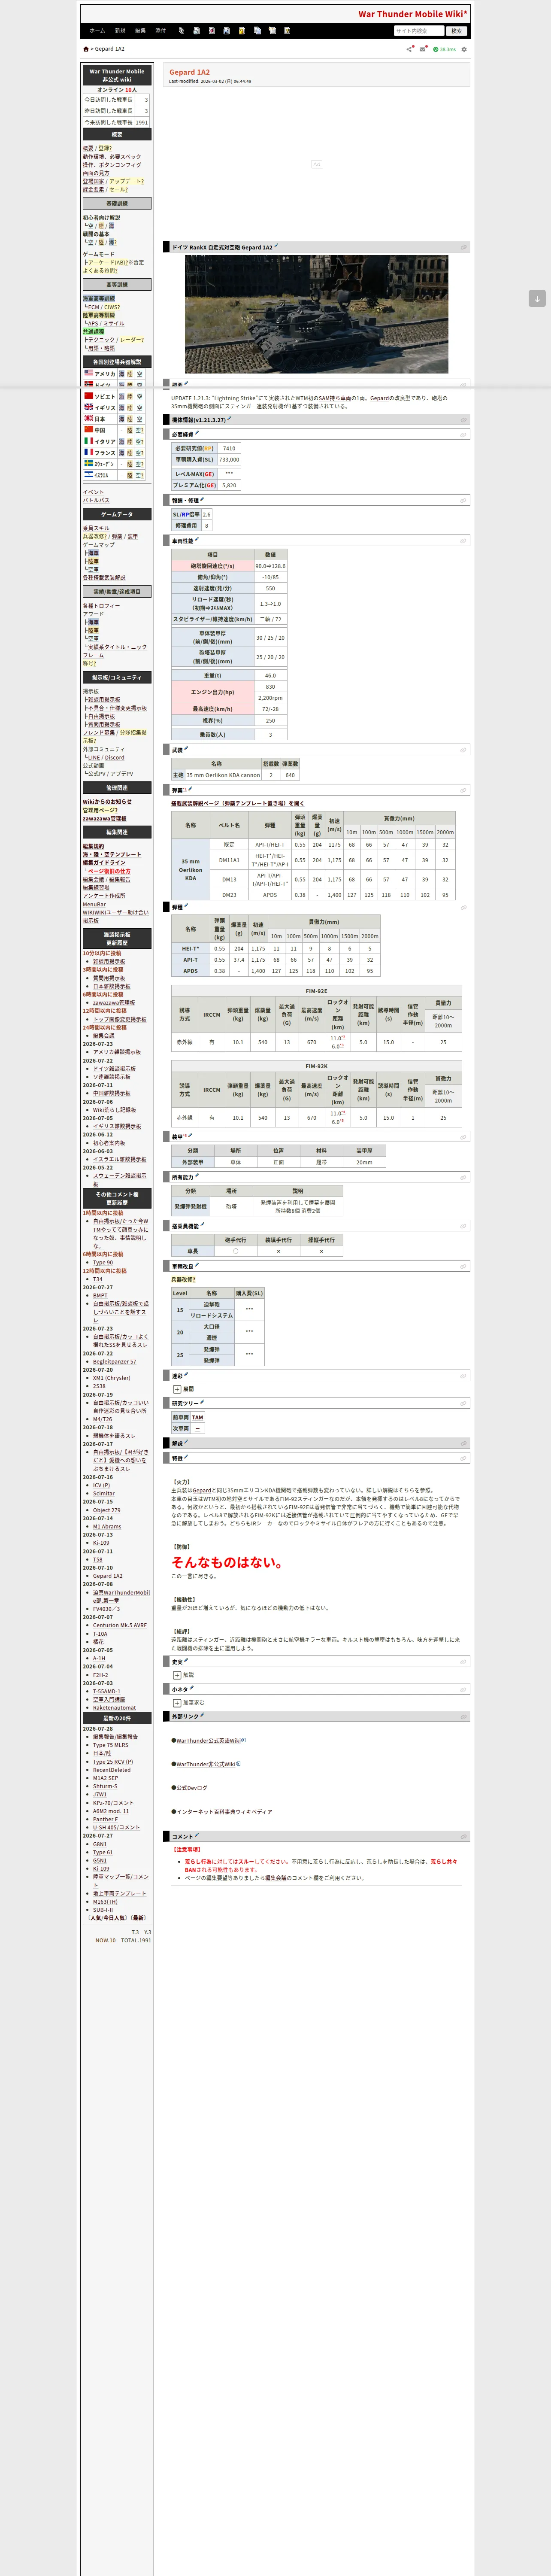Open the page settings gear icon

click(x=464, y=49)
